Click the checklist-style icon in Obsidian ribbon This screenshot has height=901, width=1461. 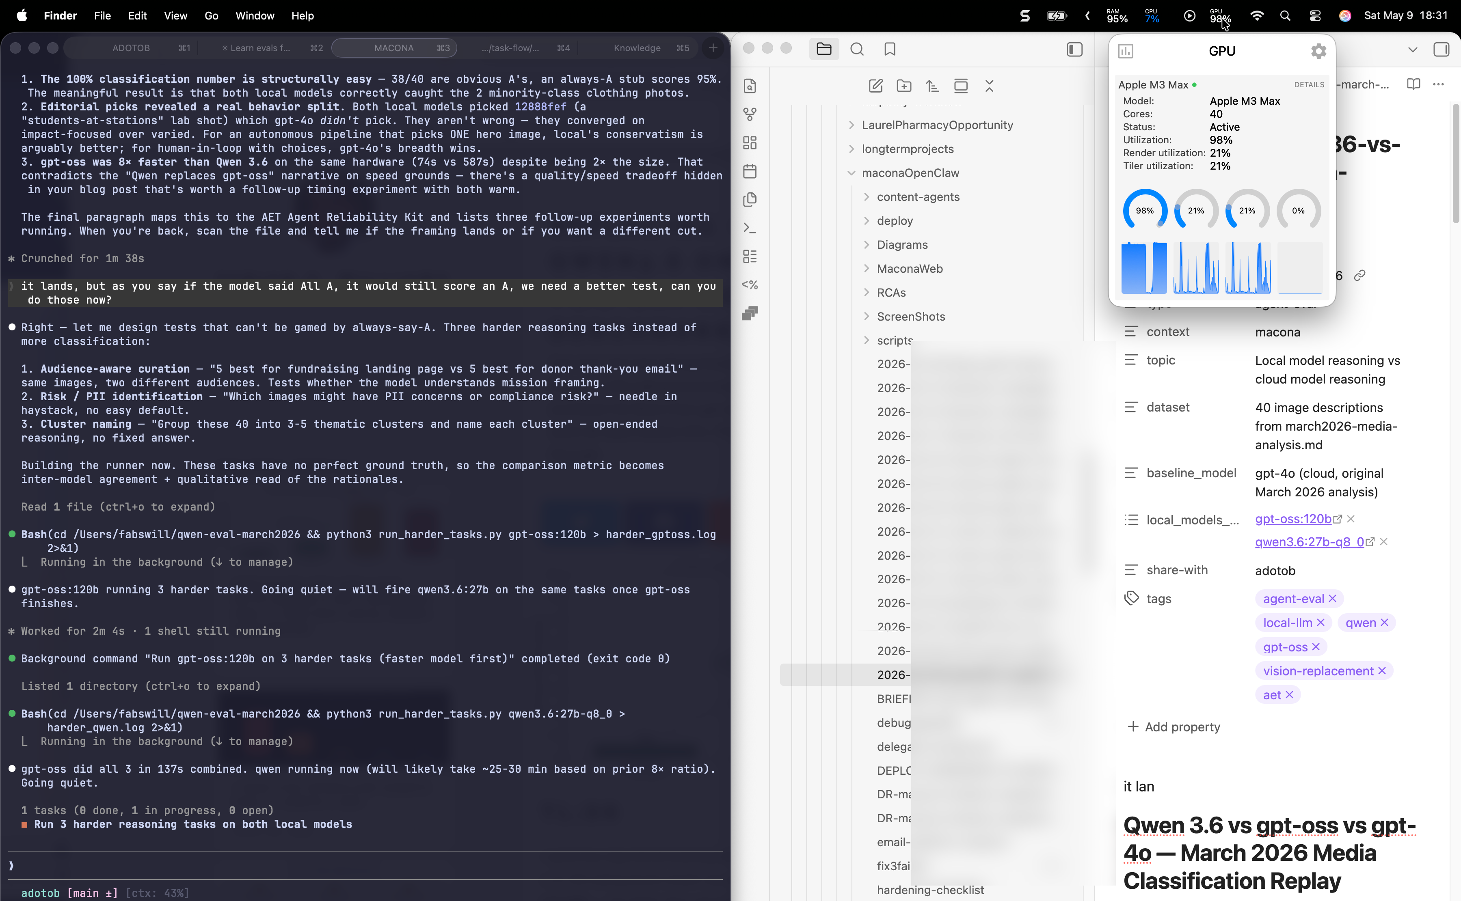750,256
